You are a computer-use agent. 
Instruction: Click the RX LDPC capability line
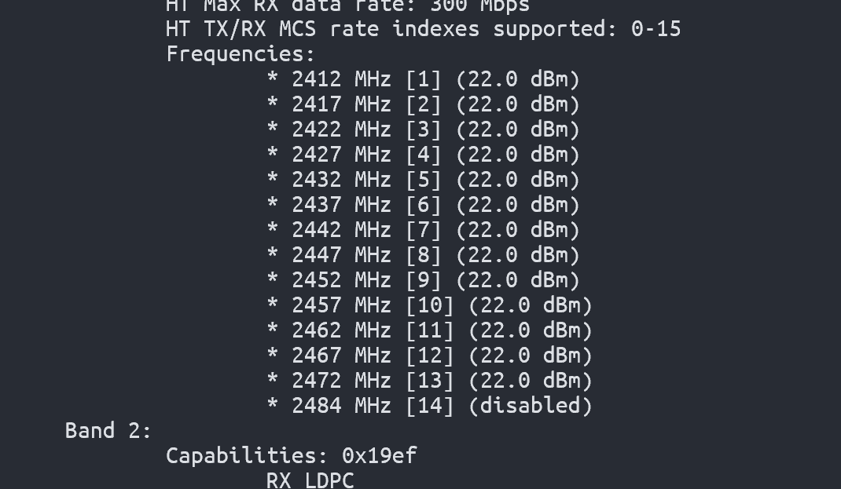pos(310,480)
